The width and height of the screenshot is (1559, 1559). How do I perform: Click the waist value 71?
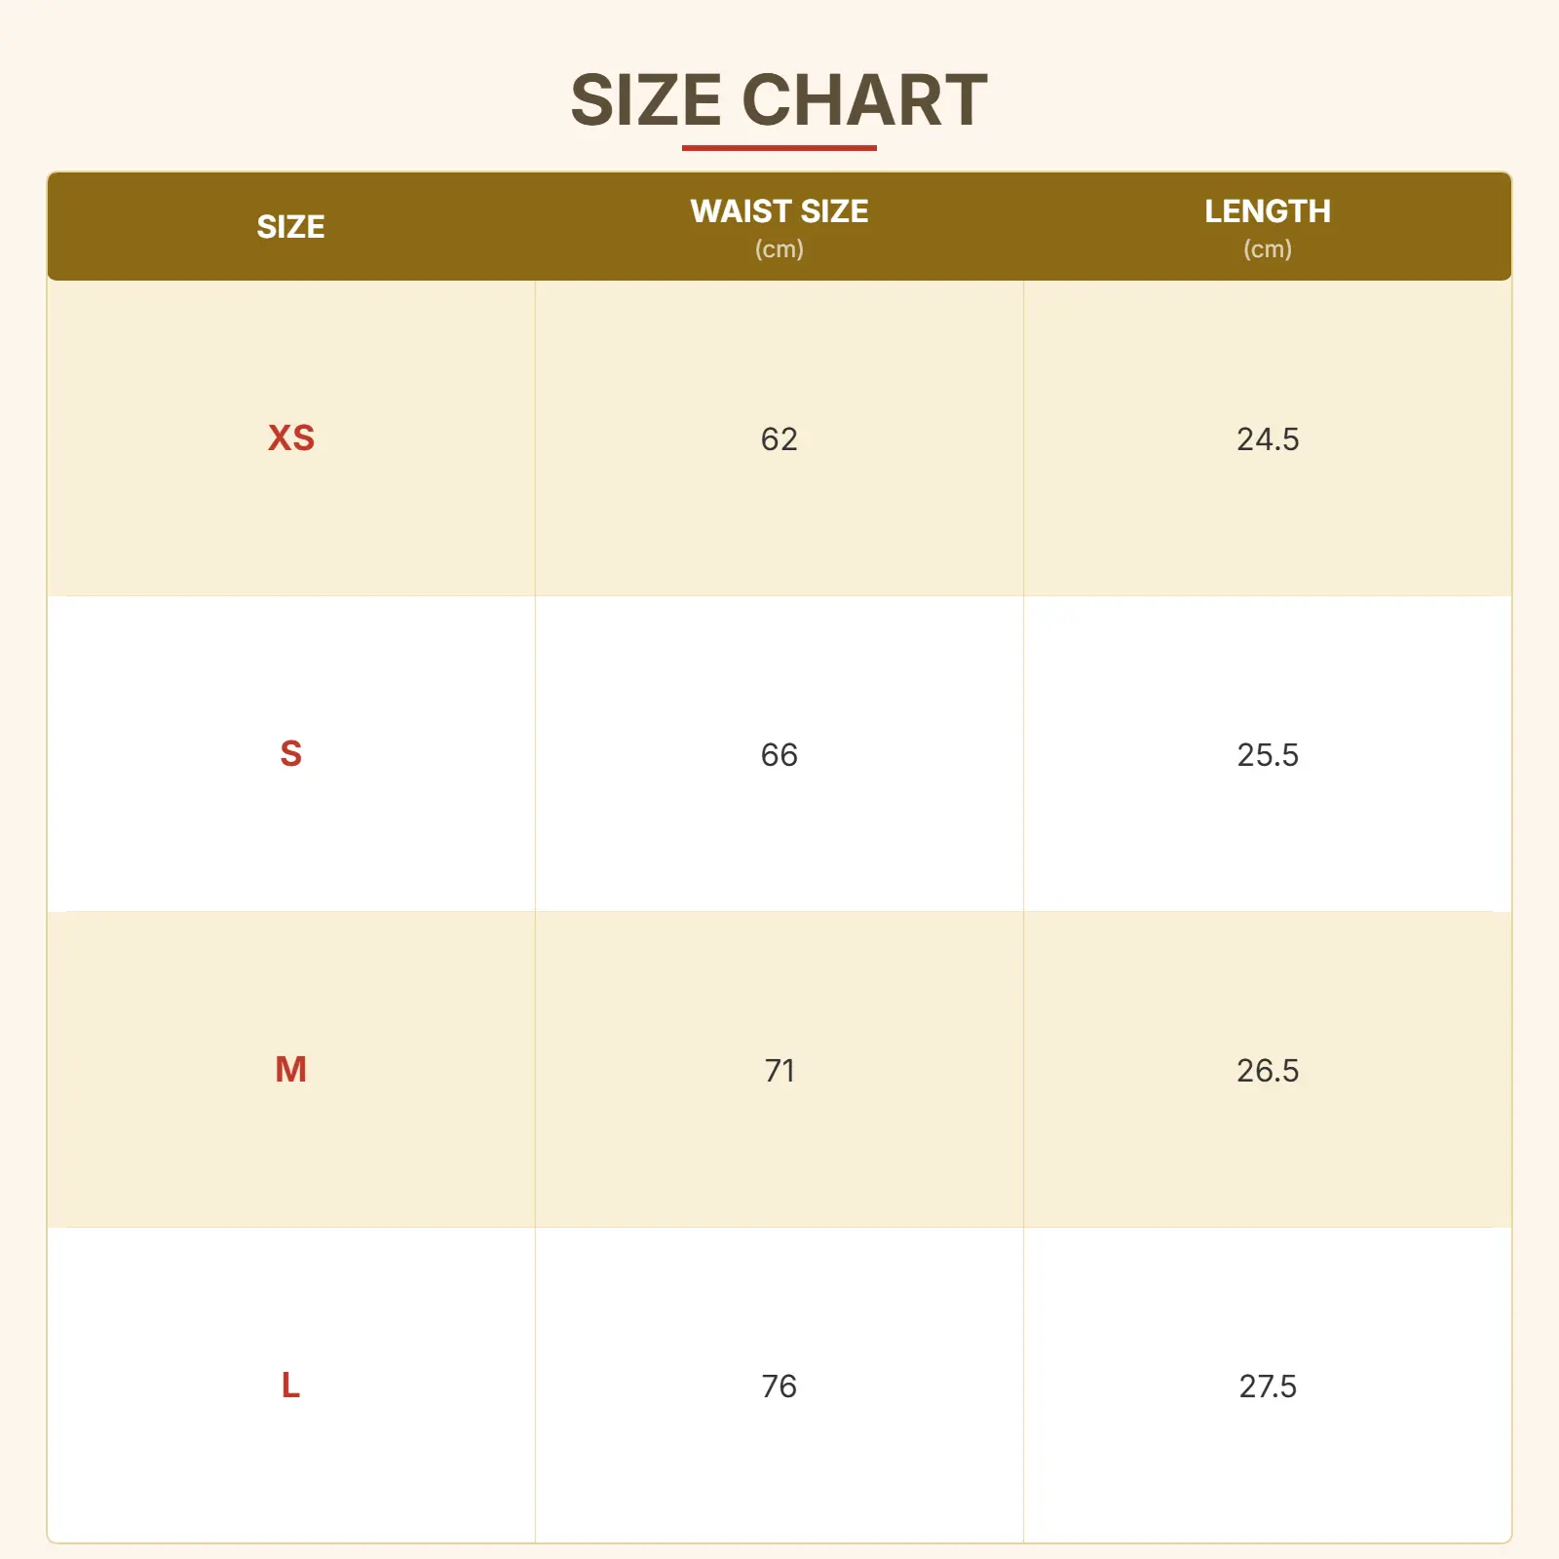click(x=779, y=1071)
